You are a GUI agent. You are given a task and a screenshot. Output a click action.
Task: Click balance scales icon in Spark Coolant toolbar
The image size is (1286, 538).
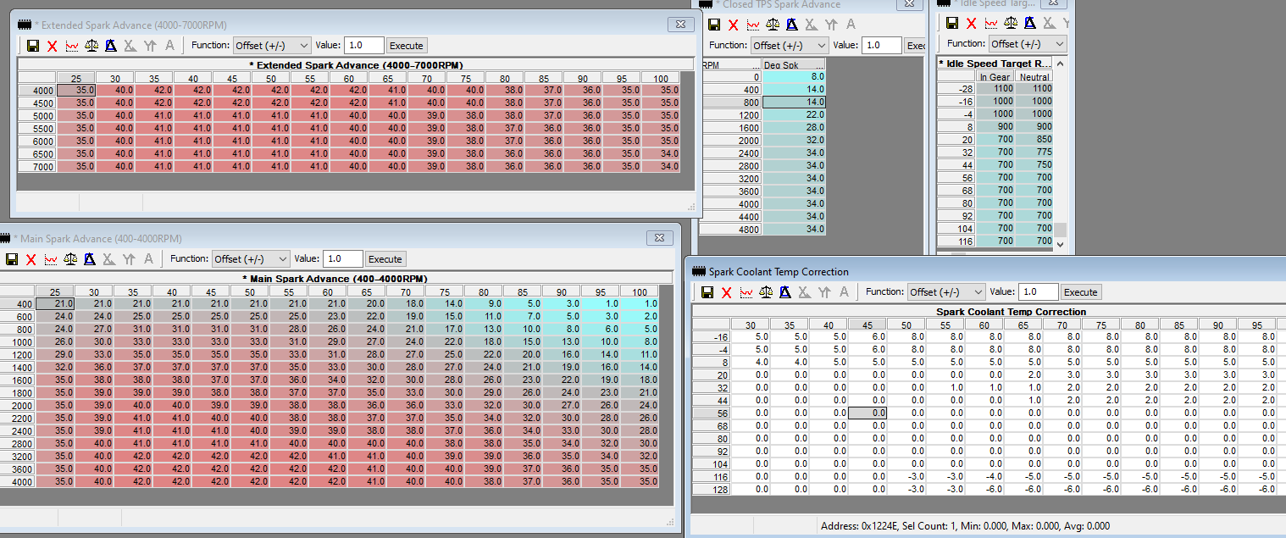tap(766, 292)
